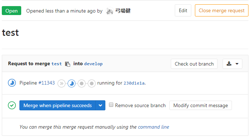This screenshot has width=251, height=139.
Task: Open the test source branch link
Action: pyautogui.click(x=56, y=64)
